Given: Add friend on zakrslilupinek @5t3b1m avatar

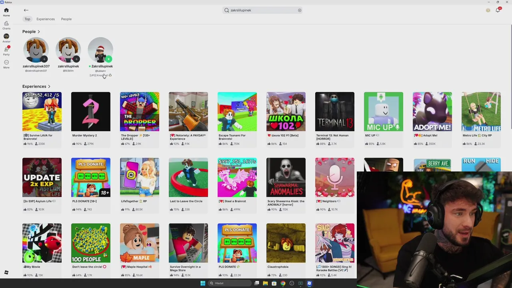Looking at the screenshot, I should 76,59.
